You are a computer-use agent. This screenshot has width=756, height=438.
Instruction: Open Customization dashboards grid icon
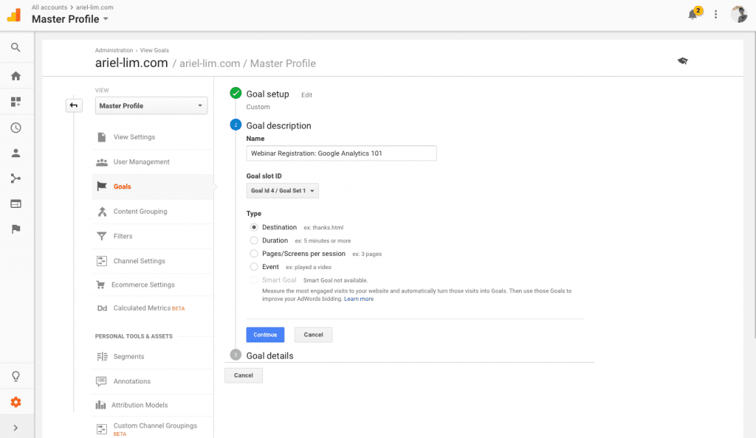coord(16,102)
